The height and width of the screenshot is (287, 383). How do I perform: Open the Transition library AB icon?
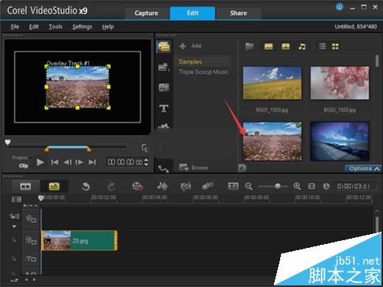click(163, 87)
